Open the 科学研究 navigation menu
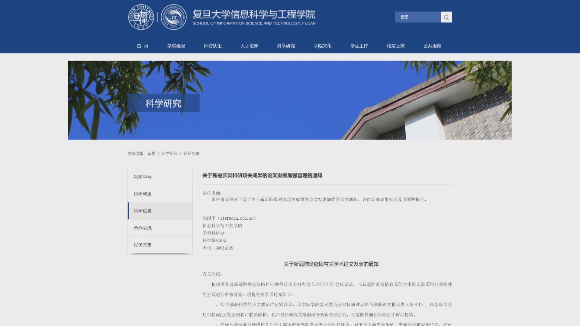The height and width of the screenshot is (326, 580). pos(286,46)
